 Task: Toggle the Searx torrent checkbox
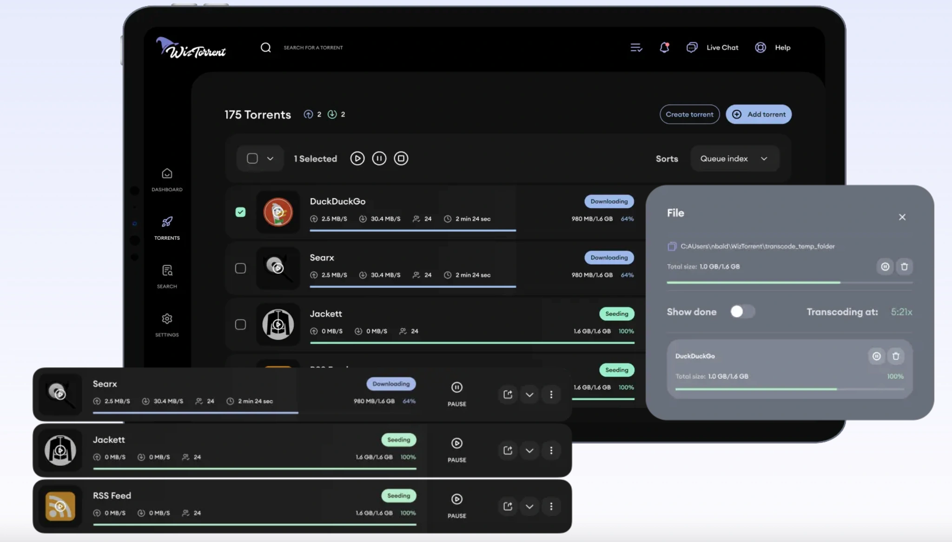tap(240, 268)
